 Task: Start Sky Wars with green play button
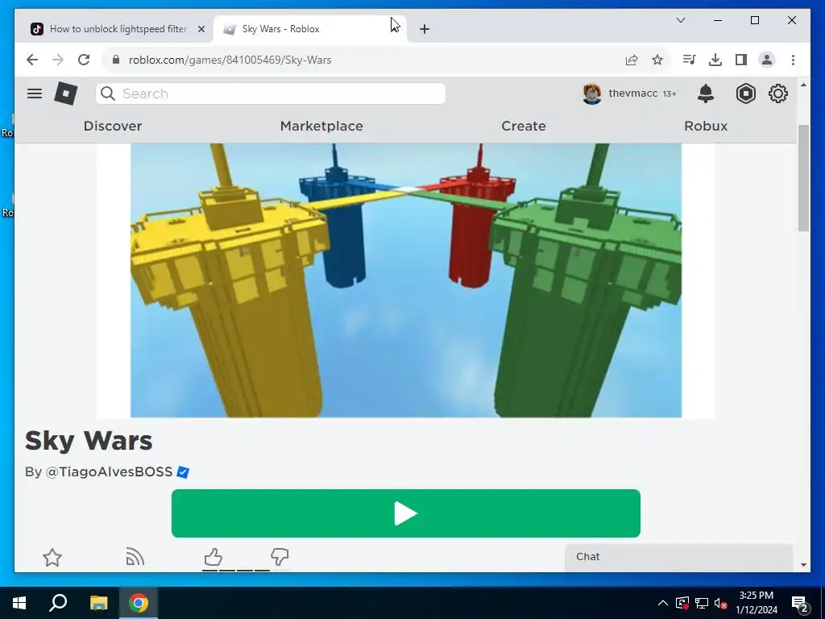point(406,513)
